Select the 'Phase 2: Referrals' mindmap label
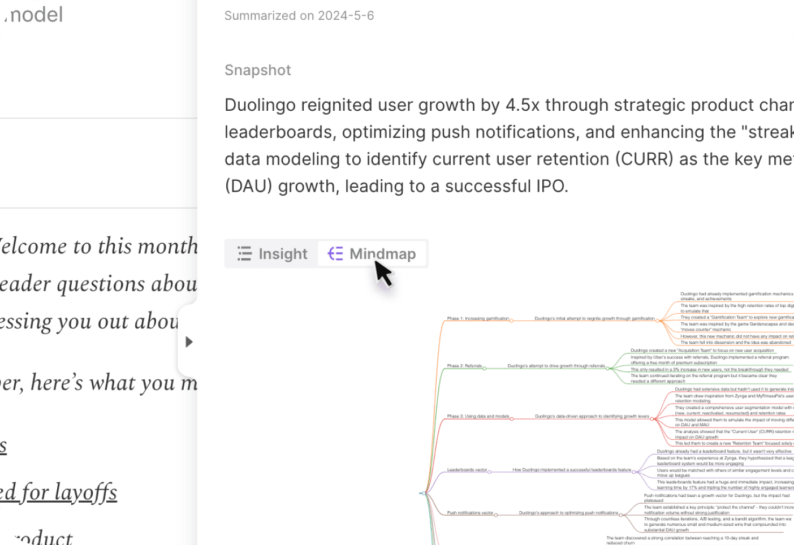This screenshot has width=794, height=545. 464,366
